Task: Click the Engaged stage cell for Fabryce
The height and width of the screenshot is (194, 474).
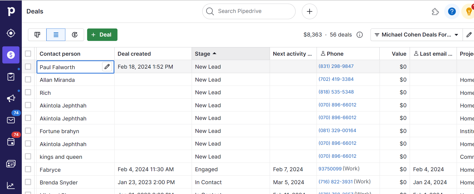Action: (x=231, y=169)
